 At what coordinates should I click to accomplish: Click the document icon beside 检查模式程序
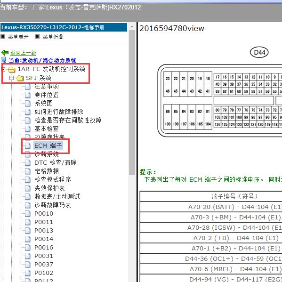[27, 179]
